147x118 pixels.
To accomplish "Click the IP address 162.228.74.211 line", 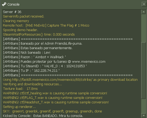I will point(31,71).
